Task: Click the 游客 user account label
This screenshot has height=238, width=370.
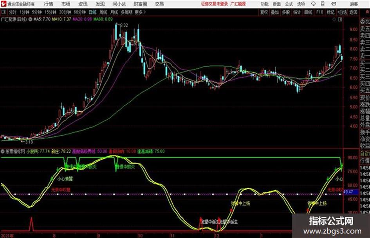Action: (354, 4)
